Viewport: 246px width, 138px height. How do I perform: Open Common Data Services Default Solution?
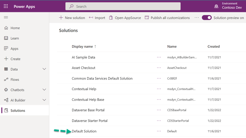tap(102, 78)
